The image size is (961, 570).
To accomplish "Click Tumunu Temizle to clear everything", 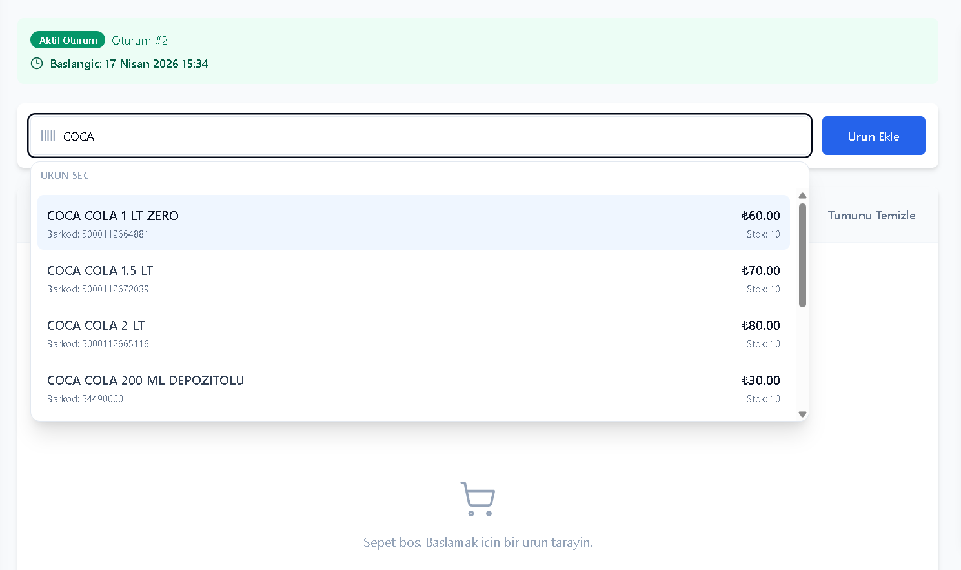I will tap(871, 216).
